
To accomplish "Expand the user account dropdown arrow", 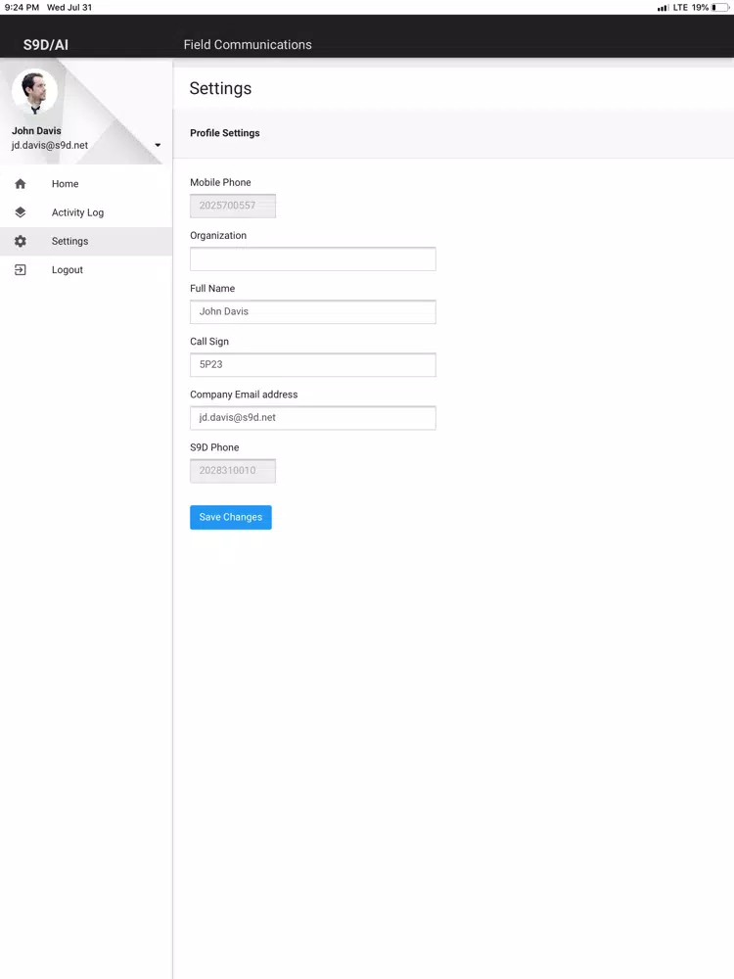I will tap(158, 145).
